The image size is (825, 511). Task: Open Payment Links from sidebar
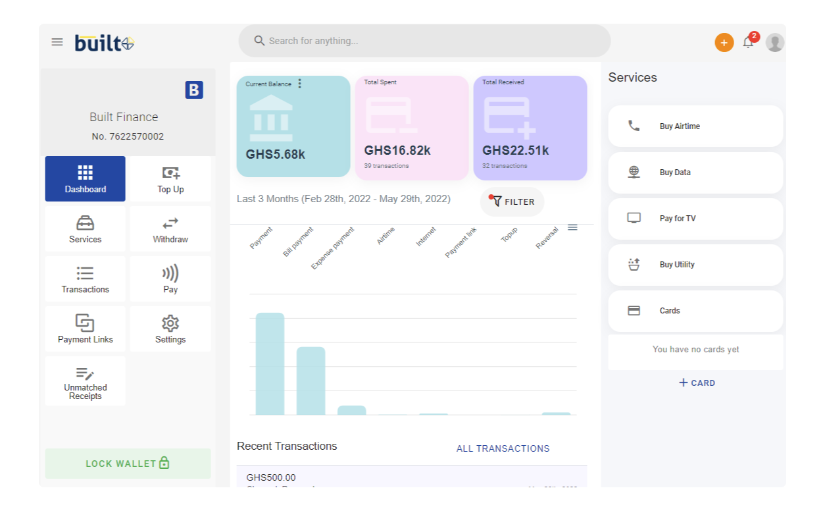point(85,329)
